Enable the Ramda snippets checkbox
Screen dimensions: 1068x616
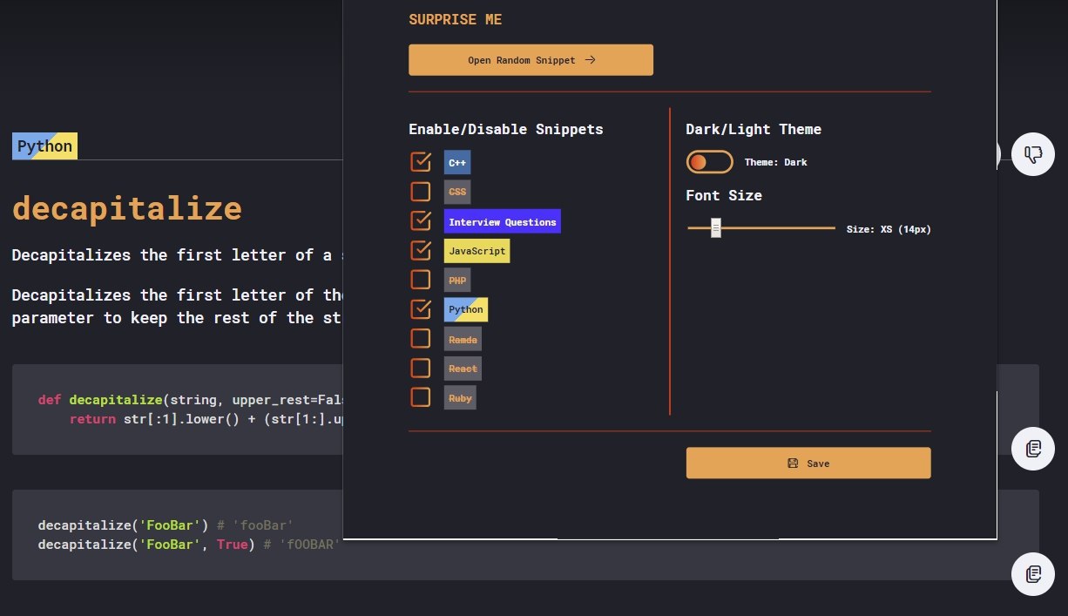pos(421,338)
